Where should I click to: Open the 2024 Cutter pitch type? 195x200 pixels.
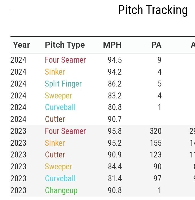[x=55, y=119]
